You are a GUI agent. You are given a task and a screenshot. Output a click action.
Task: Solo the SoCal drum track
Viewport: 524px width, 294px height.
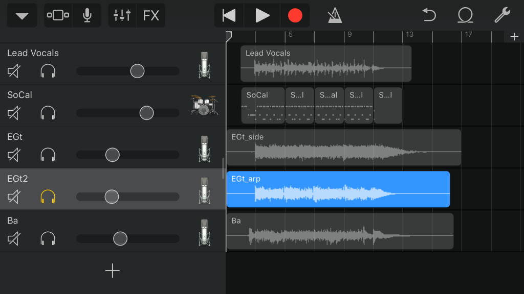48,113
